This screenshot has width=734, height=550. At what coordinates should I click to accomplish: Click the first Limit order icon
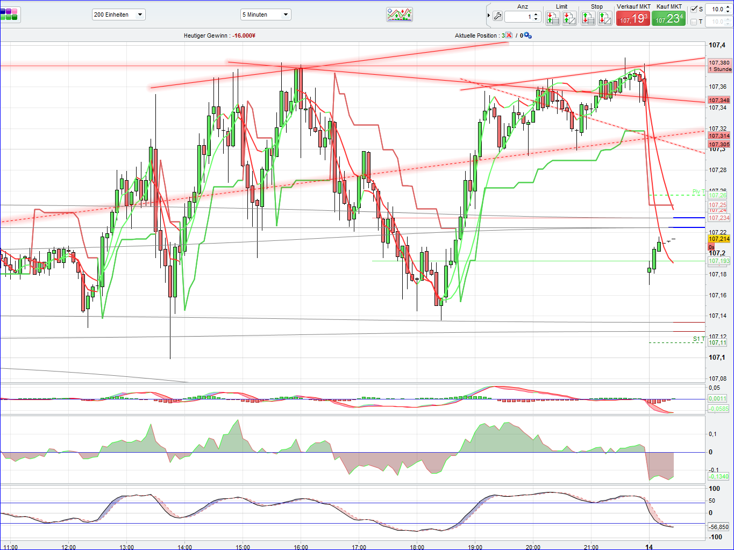point(553,17)
